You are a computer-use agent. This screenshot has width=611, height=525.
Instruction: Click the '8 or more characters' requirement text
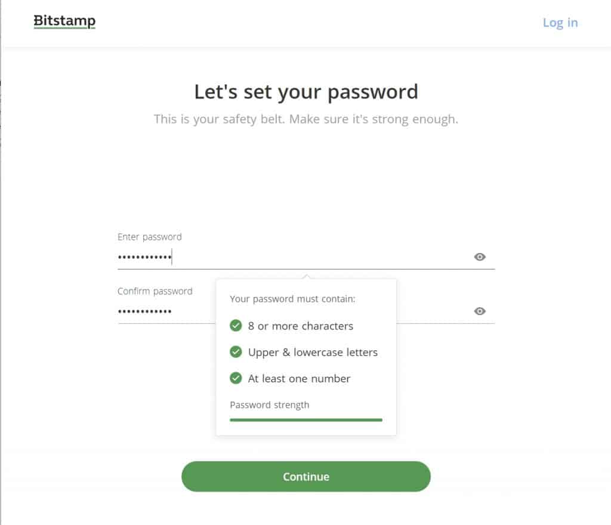[x=301, y=326]
